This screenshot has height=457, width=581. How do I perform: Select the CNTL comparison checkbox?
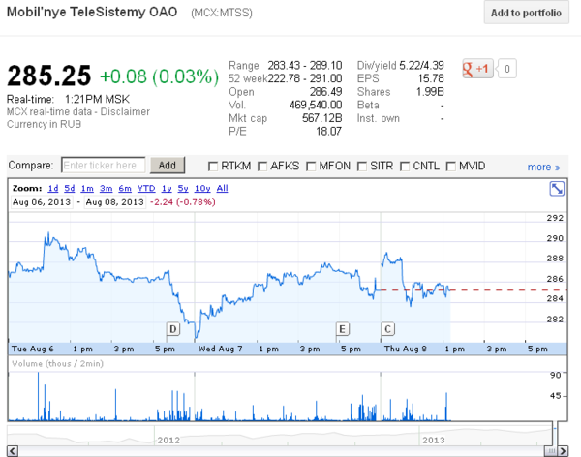click(405, 167)
